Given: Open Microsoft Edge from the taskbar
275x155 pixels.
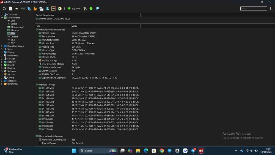Looking at the screenshot, I should pos(146,151).
